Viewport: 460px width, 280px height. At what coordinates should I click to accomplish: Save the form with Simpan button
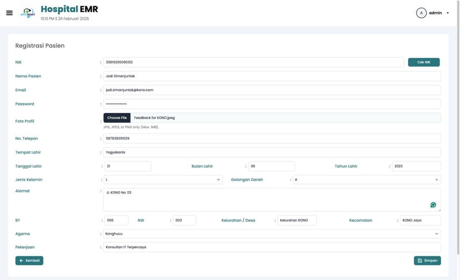[427, 261]
